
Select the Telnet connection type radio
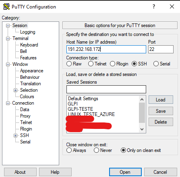click(91, 64)
